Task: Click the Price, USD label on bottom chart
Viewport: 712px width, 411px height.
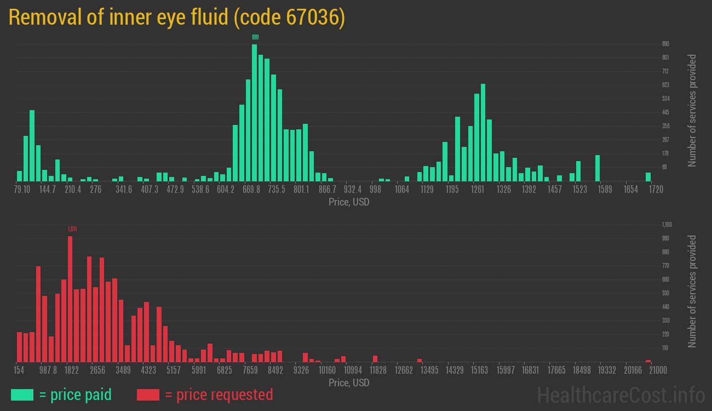Action: click(348, 383)
